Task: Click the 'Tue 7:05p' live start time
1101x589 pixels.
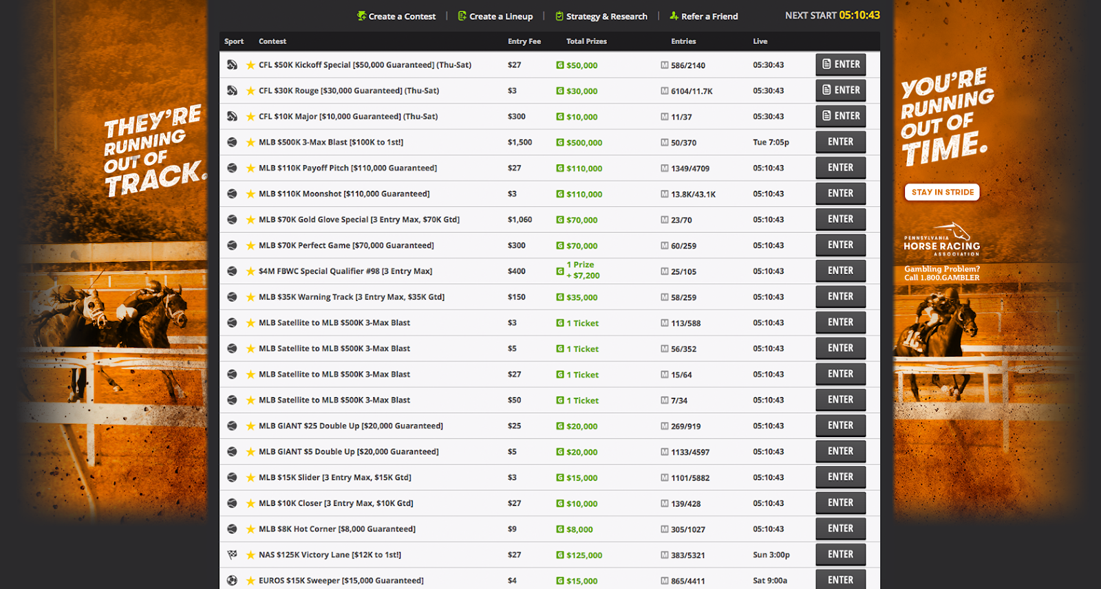Action: click(x=771, y=142)
